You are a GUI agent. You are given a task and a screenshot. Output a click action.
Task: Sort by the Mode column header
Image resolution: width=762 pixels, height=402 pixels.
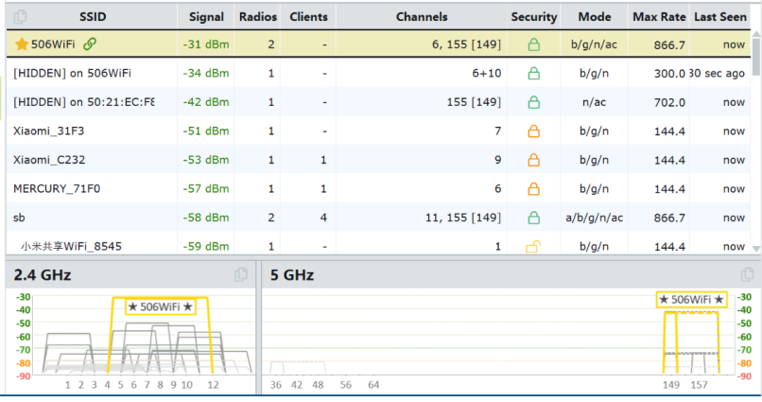(x=595, y=17)
